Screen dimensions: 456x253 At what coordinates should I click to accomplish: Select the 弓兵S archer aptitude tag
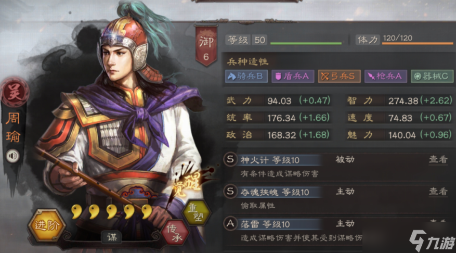339,77
